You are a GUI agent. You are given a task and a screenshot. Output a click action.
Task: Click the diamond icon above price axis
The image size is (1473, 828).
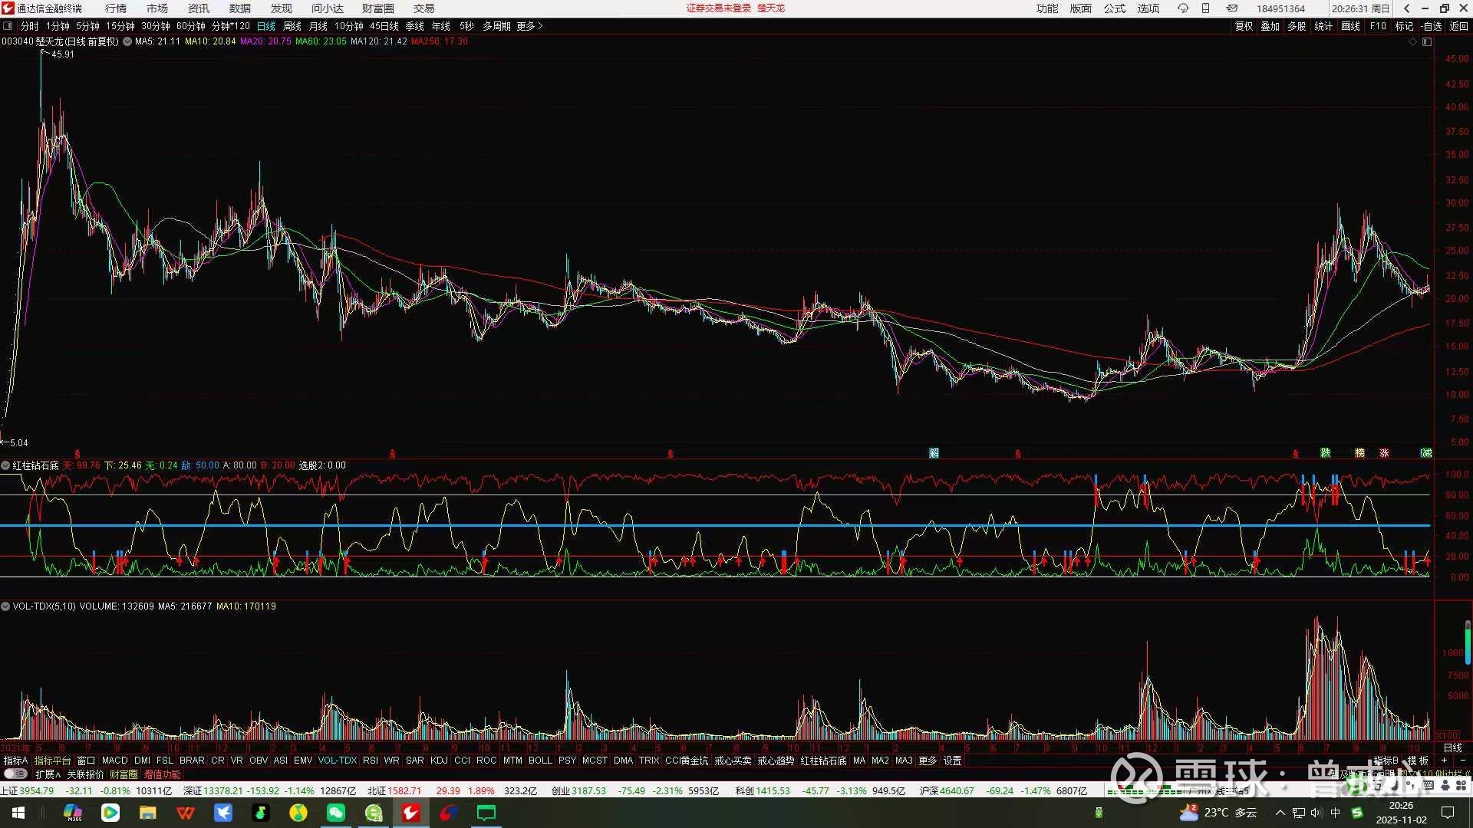point(1413,42)
